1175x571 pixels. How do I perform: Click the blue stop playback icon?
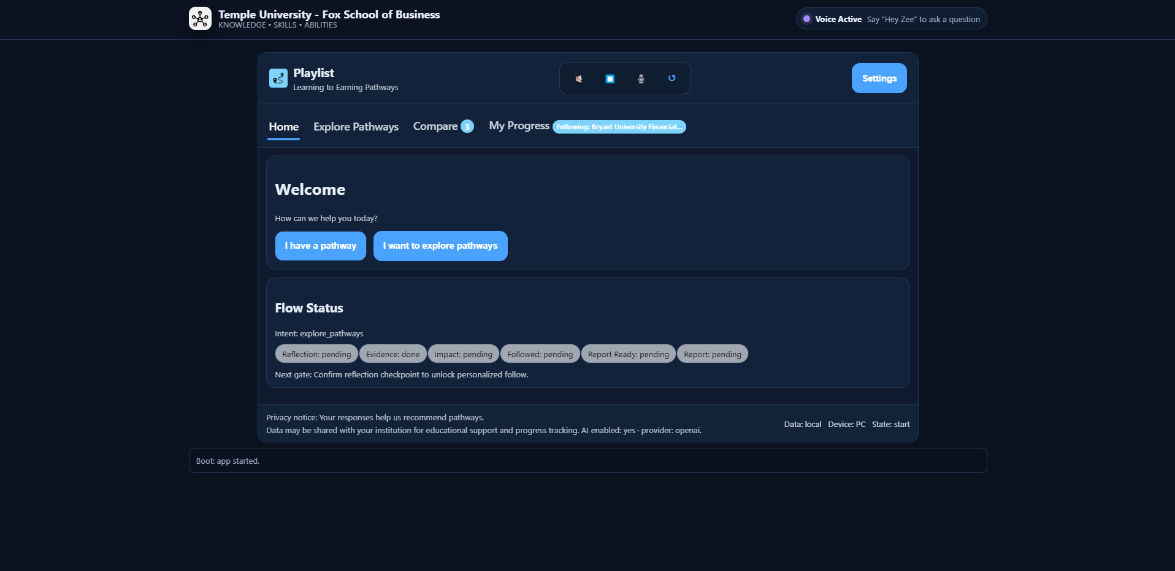pyautogui.click(x=610, y=78)
